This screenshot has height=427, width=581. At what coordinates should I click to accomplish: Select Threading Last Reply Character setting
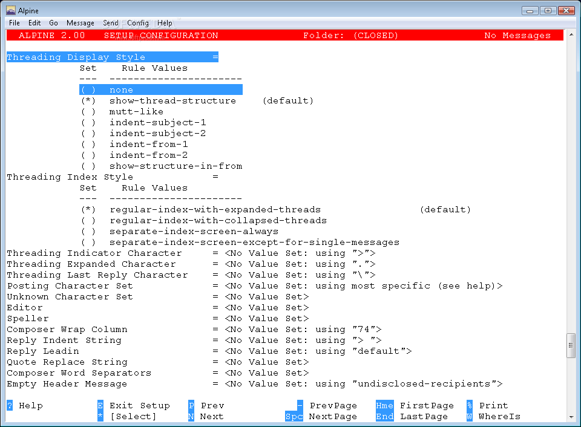click(x=191, y=275)
